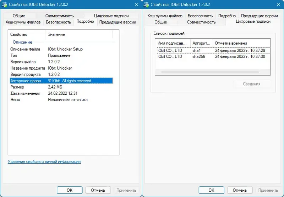Open Предыдущие версии tab in left window
The height and width of the screenshot is (197, 284).
118,22
